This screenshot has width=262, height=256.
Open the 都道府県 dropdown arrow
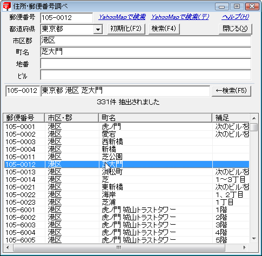point(98,29)
